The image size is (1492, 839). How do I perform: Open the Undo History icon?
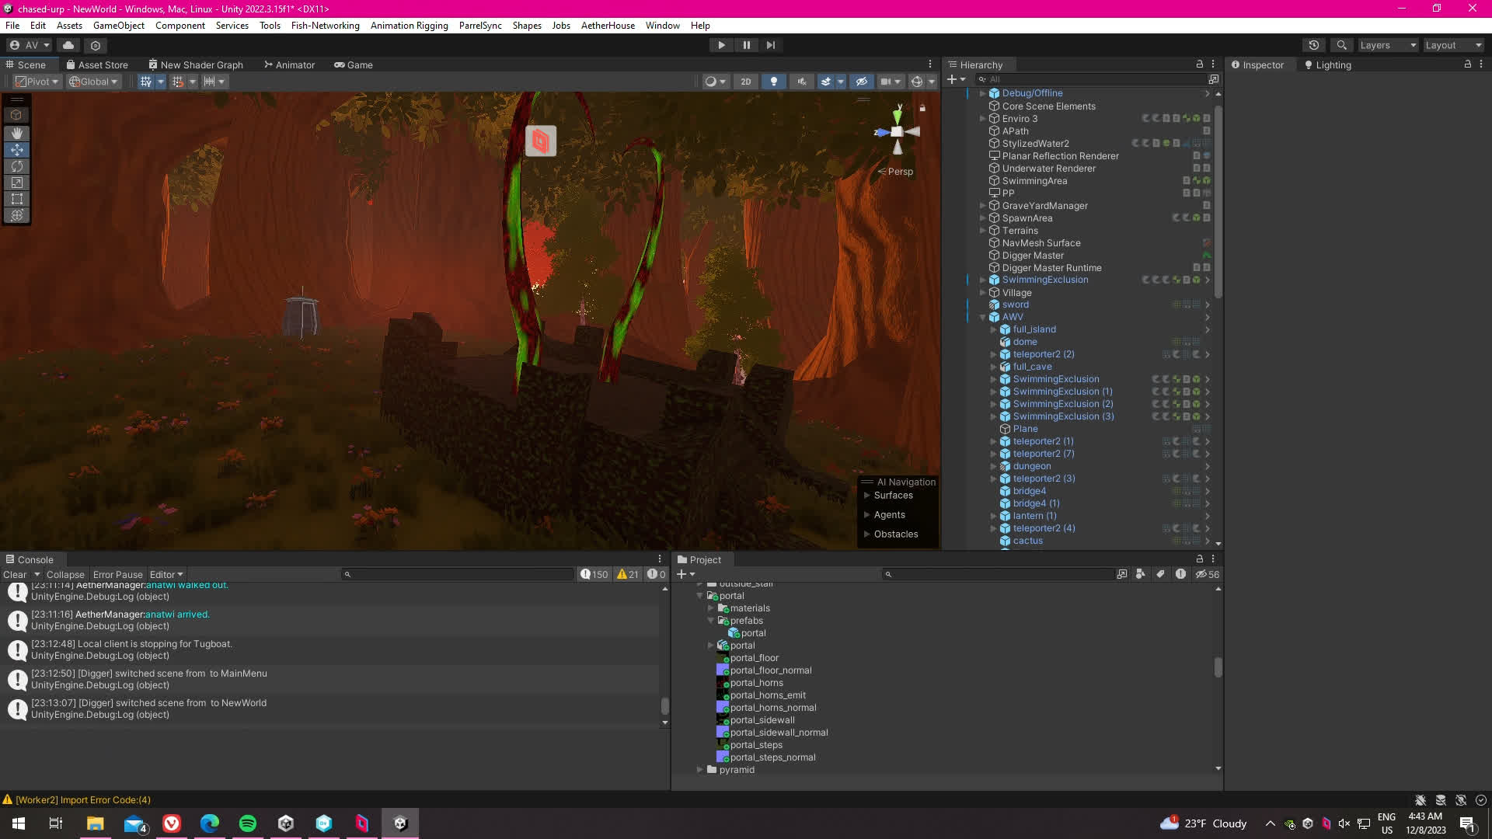click(1313, 45)
